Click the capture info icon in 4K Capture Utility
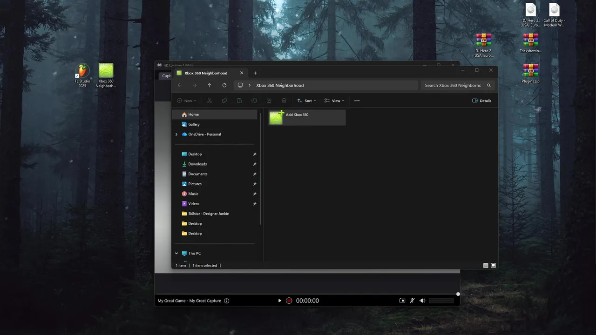 point(227,301)
